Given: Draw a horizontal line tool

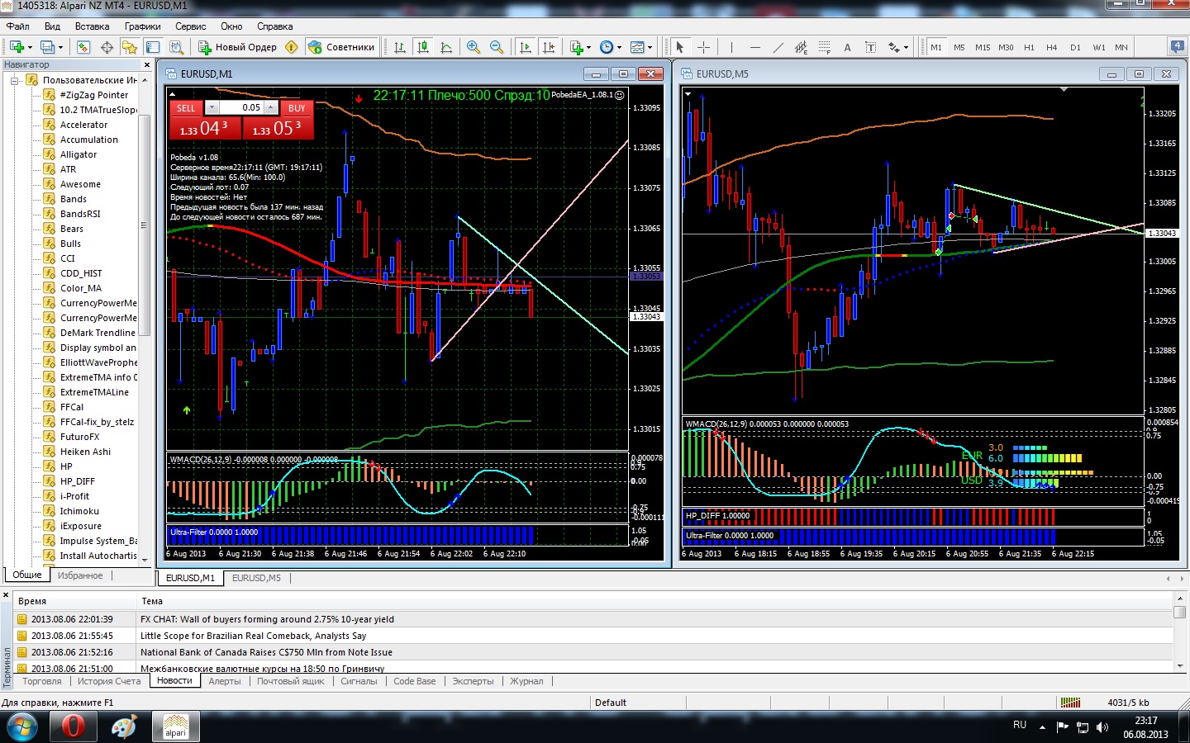Looking at the screenshot, I should [754, 47].
